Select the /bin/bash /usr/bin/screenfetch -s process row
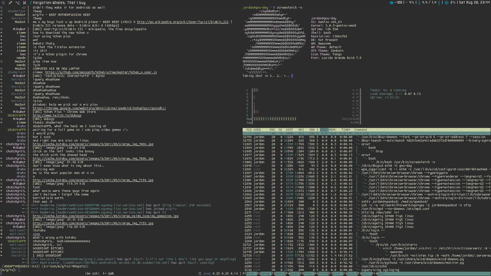This screenshot has height=276, width=491. (x=367, y=162)
